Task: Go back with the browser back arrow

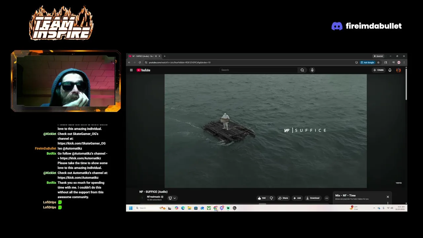Action: point(129,62)
